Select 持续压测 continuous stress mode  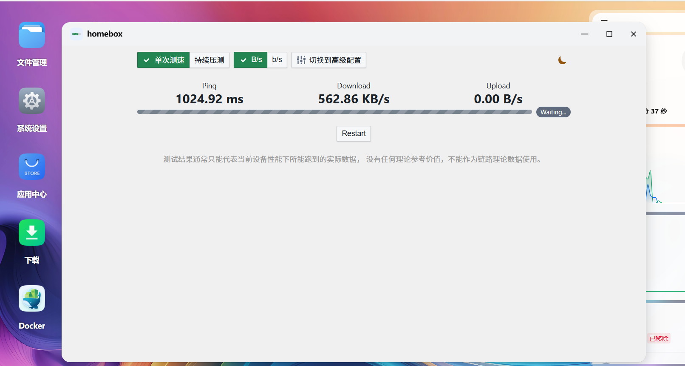coord(209,60)
